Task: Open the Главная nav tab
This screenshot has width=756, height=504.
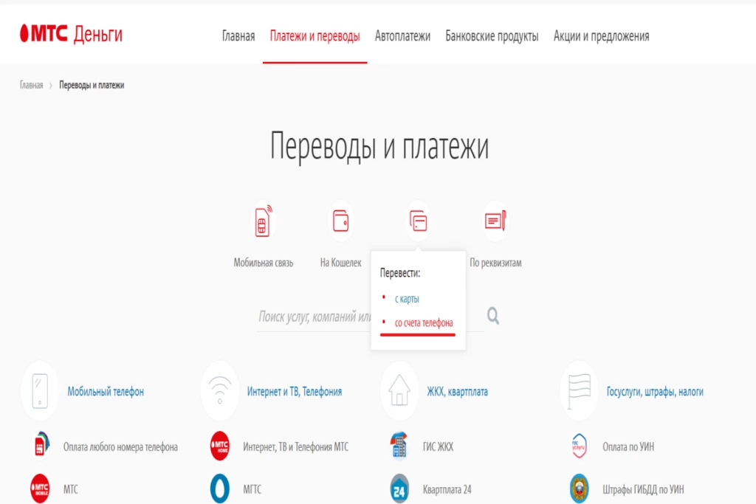Action: tap(238, 36)
